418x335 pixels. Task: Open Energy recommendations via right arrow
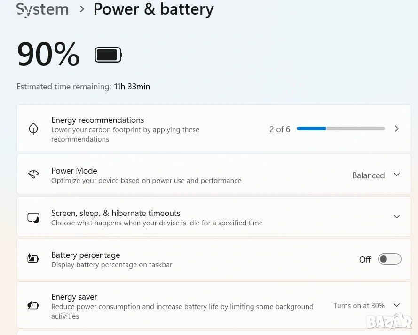click(x=396, y=128)
